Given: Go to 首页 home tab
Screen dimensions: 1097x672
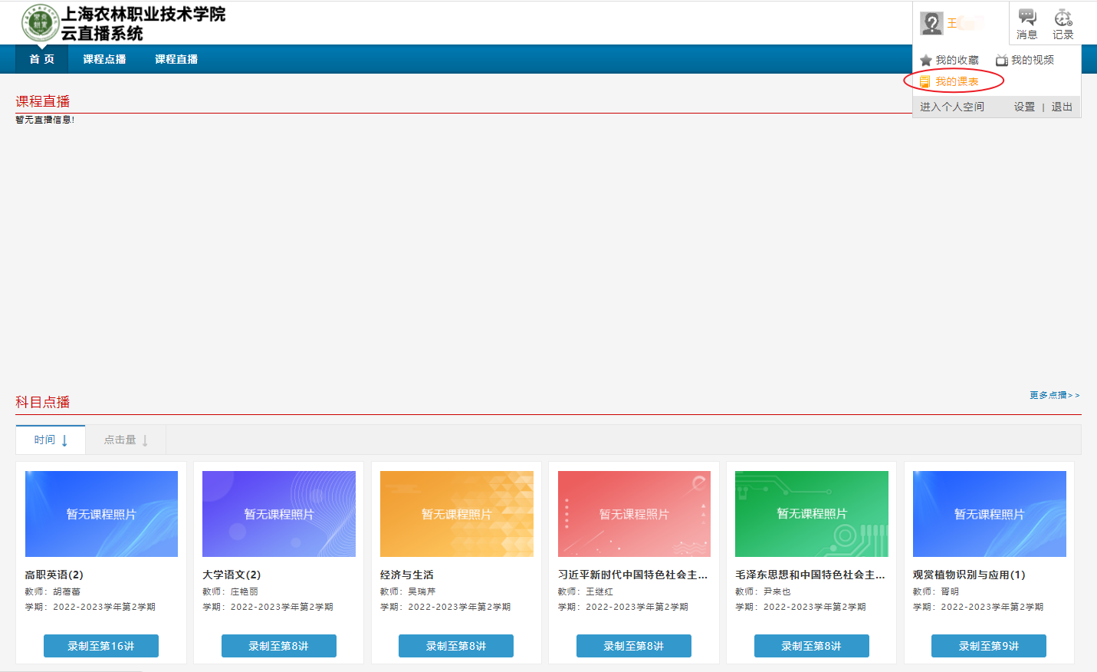Looking at the screenshot, I should pyautogui.click(x=42, y=59).
